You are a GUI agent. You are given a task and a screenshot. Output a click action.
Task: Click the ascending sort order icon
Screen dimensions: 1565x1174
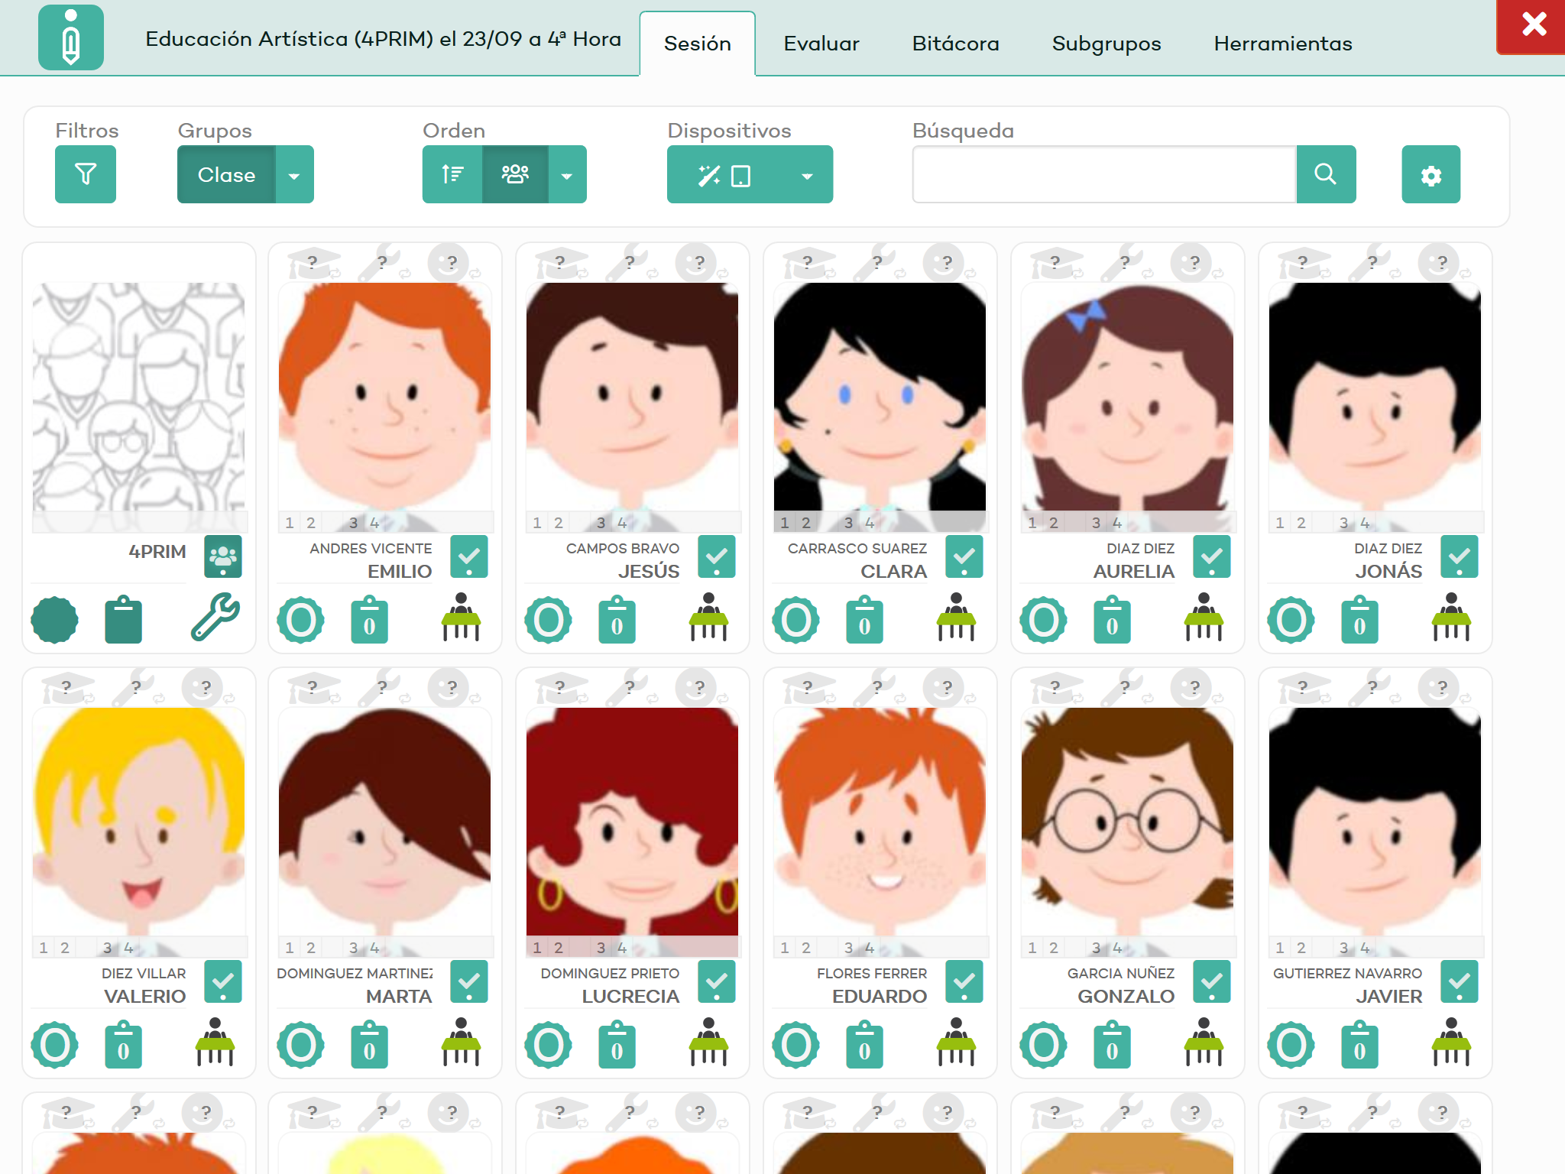pos(452,174)
